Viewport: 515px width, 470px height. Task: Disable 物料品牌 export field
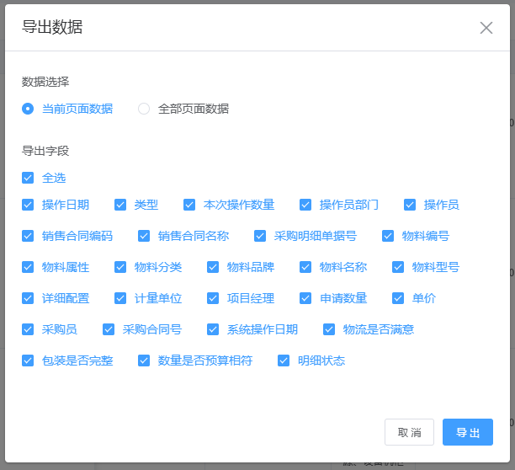[x=213, y=267]
